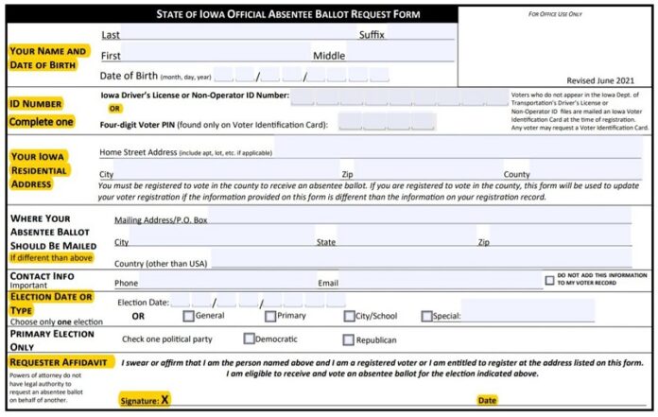Screen dimensions: 658x417
Task: Check the General election checkbox
Action: (188, 316)
